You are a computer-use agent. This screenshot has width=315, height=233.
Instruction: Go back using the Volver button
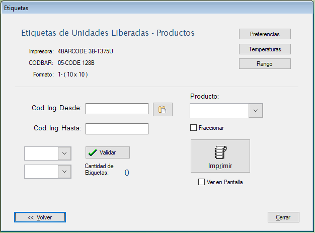pyautogui.click(x=40, y=217)
